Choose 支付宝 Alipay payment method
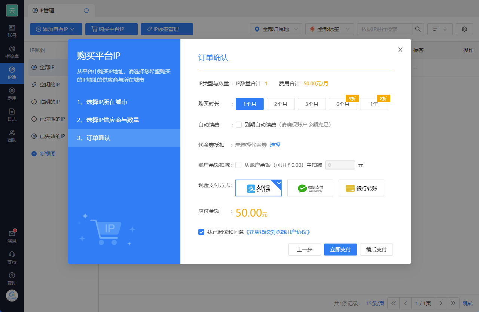Viewport: 479px width, 312px height. click(x=259, y=188)
